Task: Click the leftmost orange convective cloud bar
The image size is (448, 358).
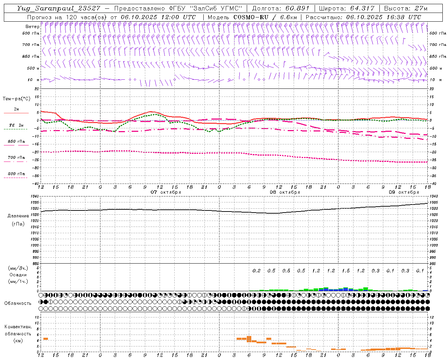Action: [45, 339]
